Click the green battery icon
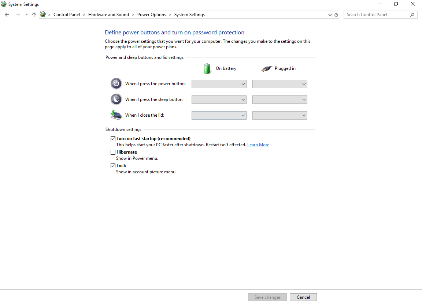Screen dimensions: 422x305 (x=207, y=68)
